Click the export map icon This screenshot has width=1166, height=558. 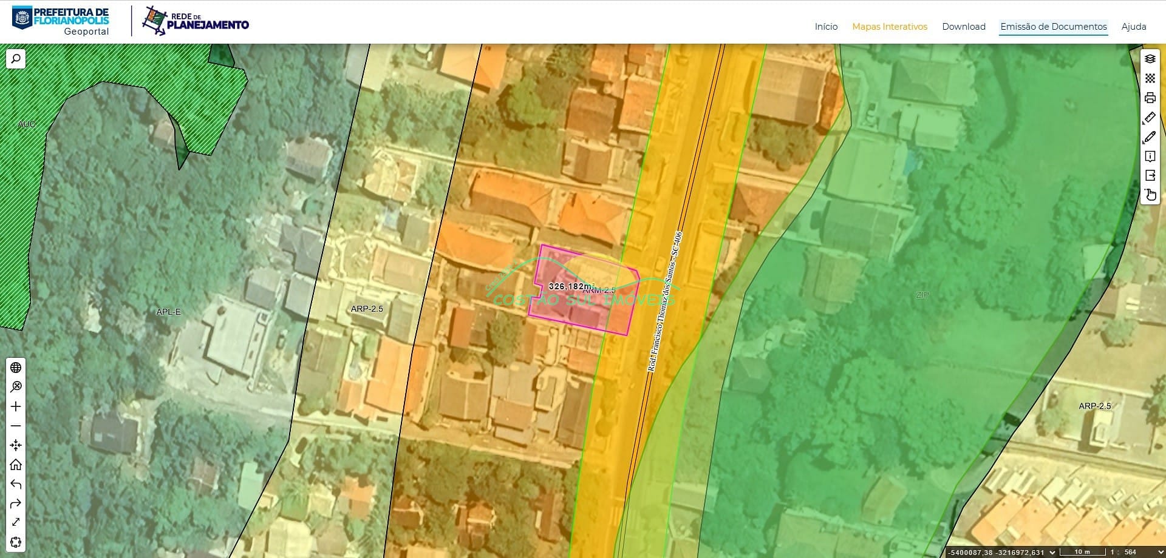1150,176
